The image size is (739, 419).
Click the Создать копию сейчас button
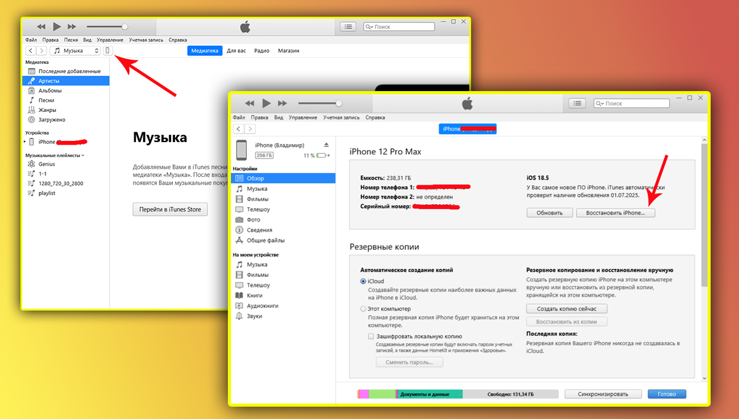(567, 308)
